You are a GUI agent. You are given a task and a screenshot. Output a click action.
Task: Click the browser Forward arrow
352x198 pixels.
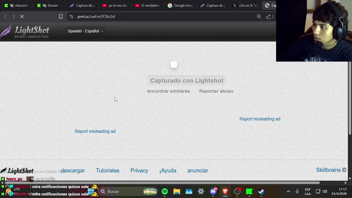point(13,16)
